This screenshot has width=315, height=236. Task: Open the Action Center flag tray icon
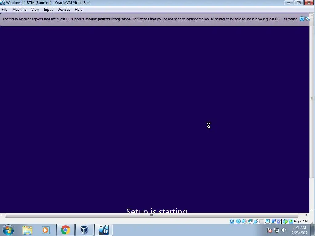(269, 230)
